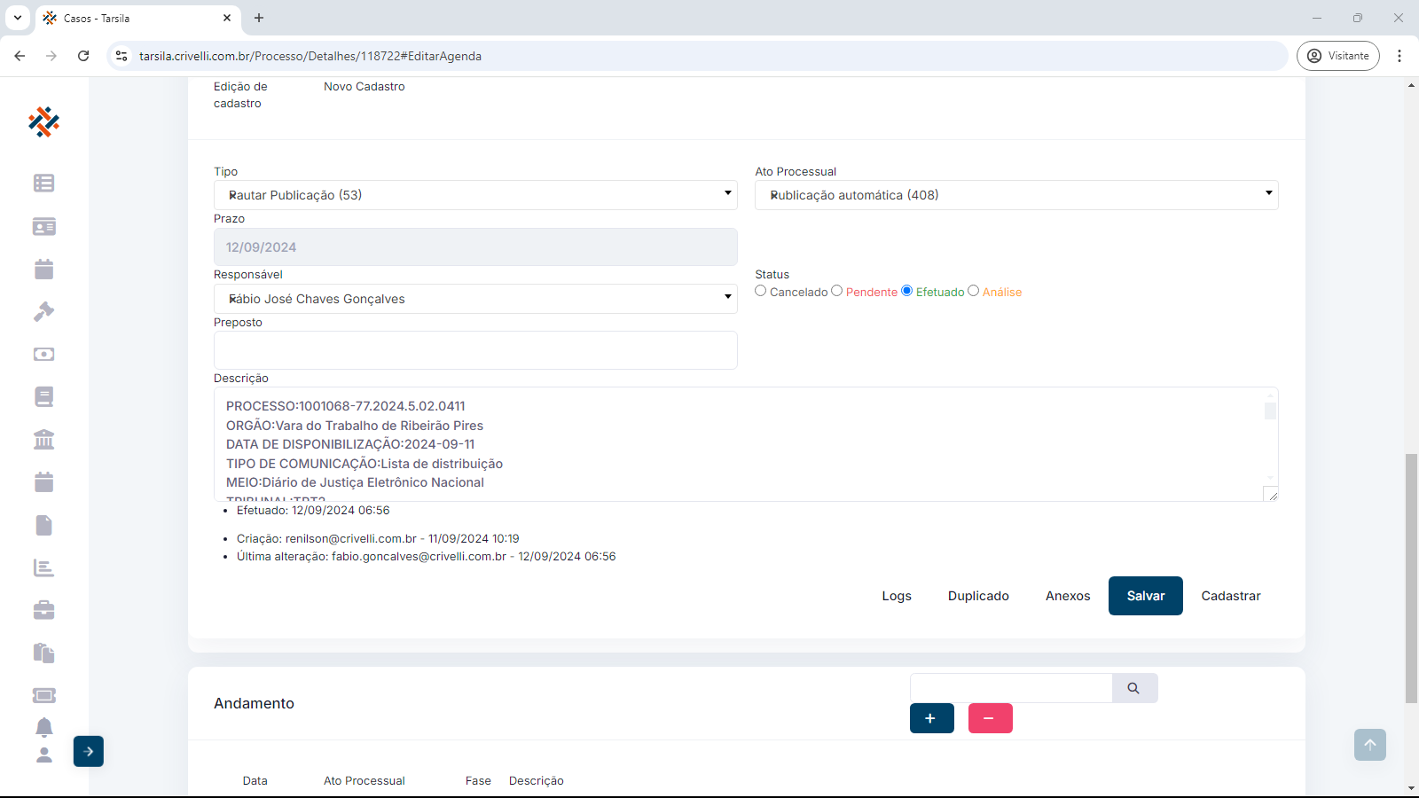
Task: Expand the Ato Processual dropdown
Action: [1016, 195]
